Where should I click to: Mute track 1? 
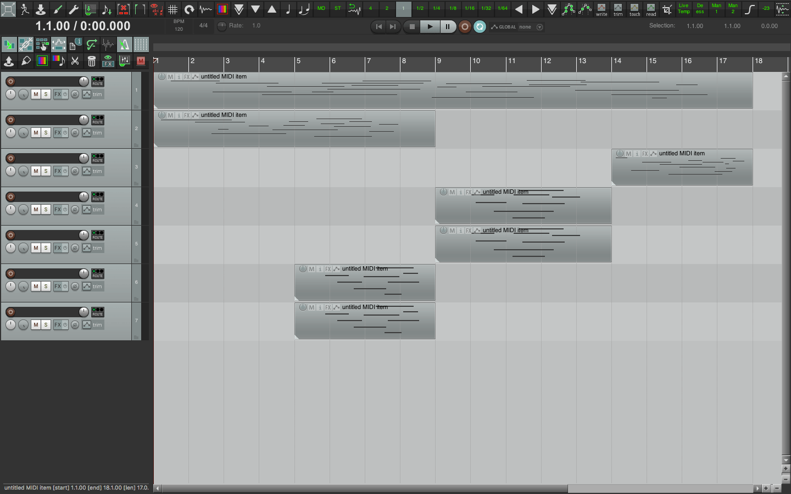pos(36,94)
